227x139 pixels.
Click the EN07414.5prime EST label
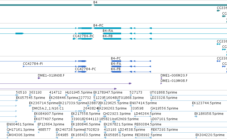143,103
